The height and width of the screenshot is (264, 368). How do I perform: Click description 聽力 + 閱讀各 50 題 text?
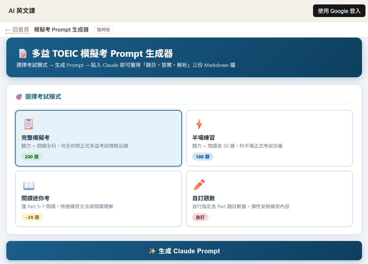tap(237, 146)
